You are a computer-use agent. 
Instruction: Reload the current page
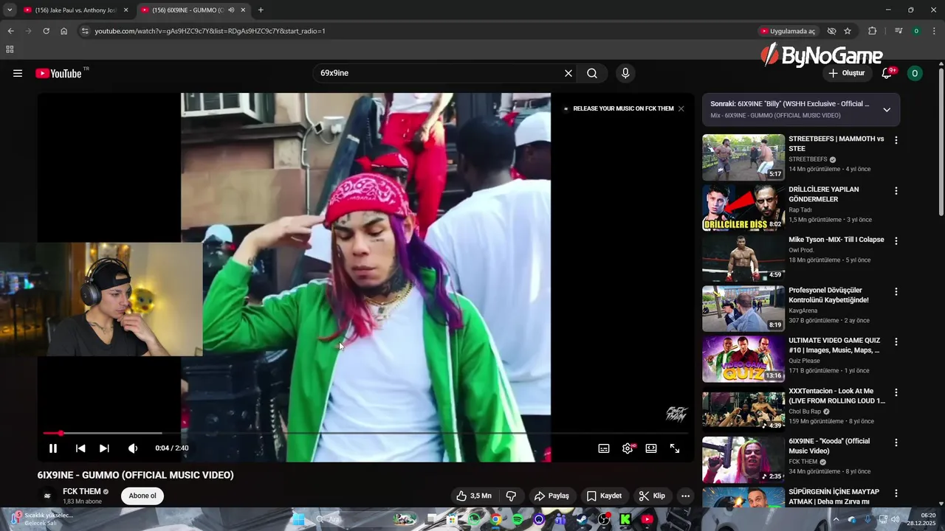[46, 31]
